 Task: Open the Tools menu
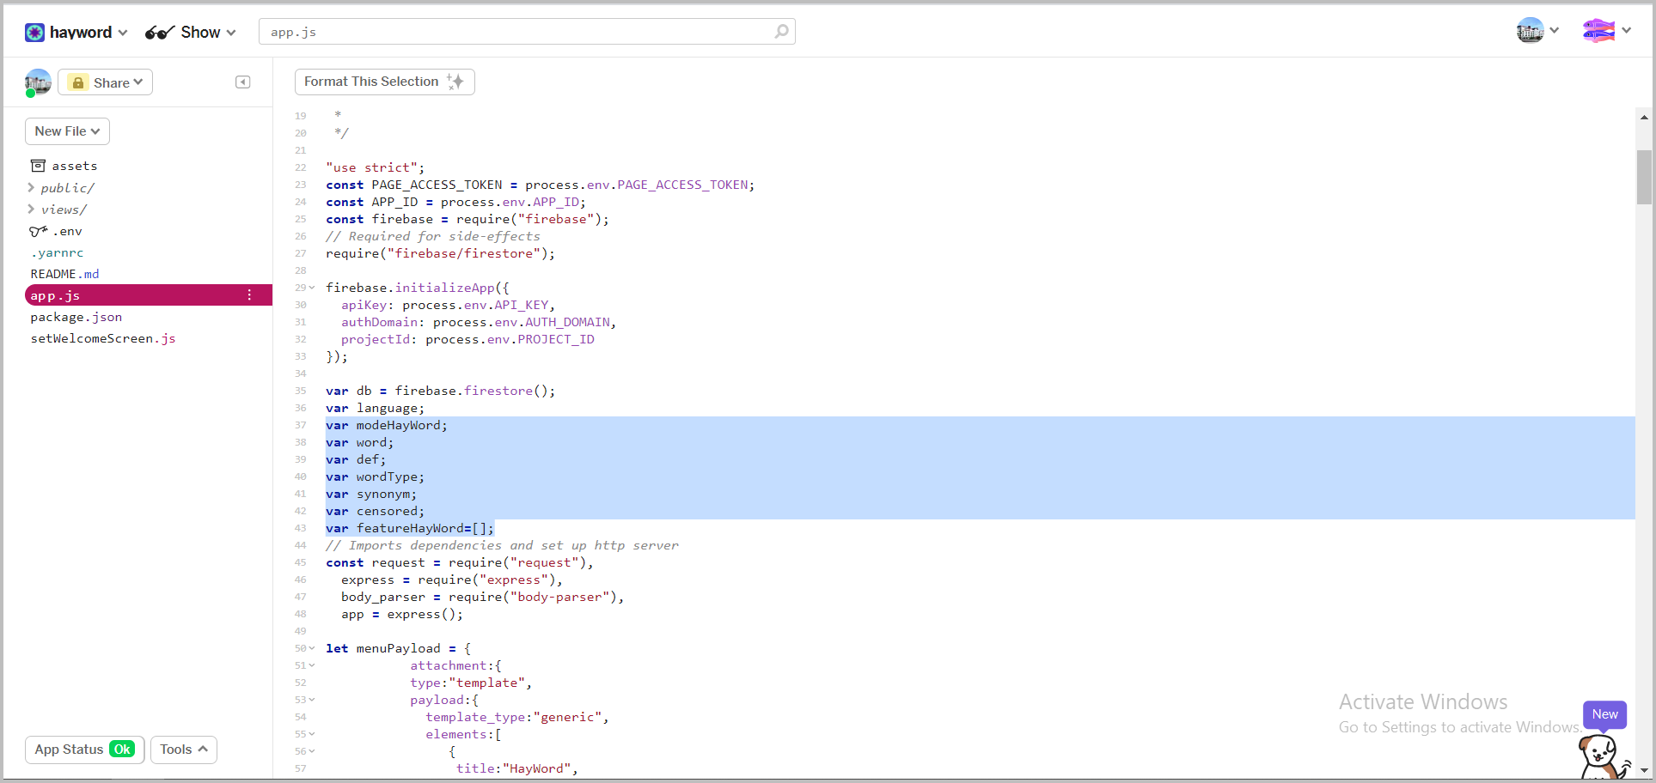point(183,750)
